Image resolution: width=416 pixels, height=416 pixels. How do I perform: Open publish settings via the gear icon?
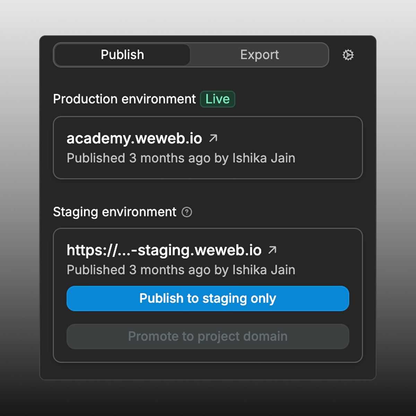(348, 55)
